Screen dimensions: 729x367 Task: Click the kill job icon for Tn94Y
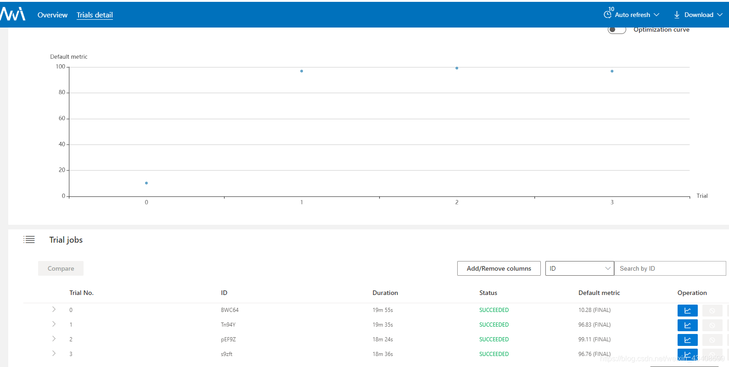(712, 325)
